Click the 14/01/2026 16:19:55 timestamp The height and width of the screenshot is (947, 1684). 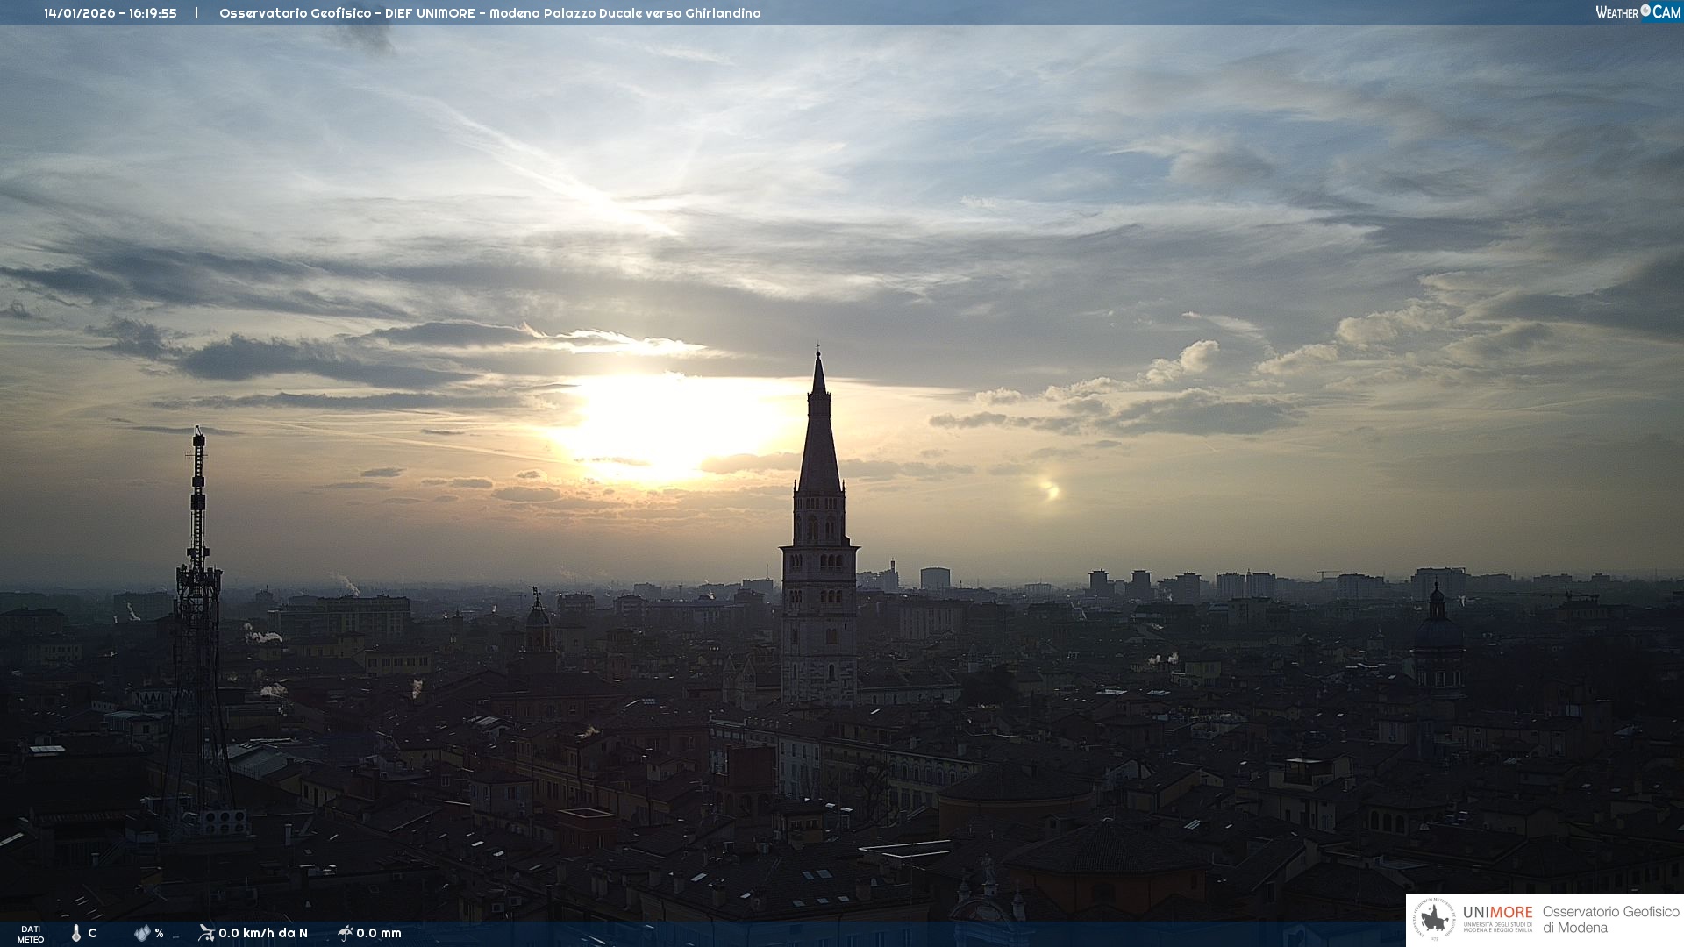point(111,13)
